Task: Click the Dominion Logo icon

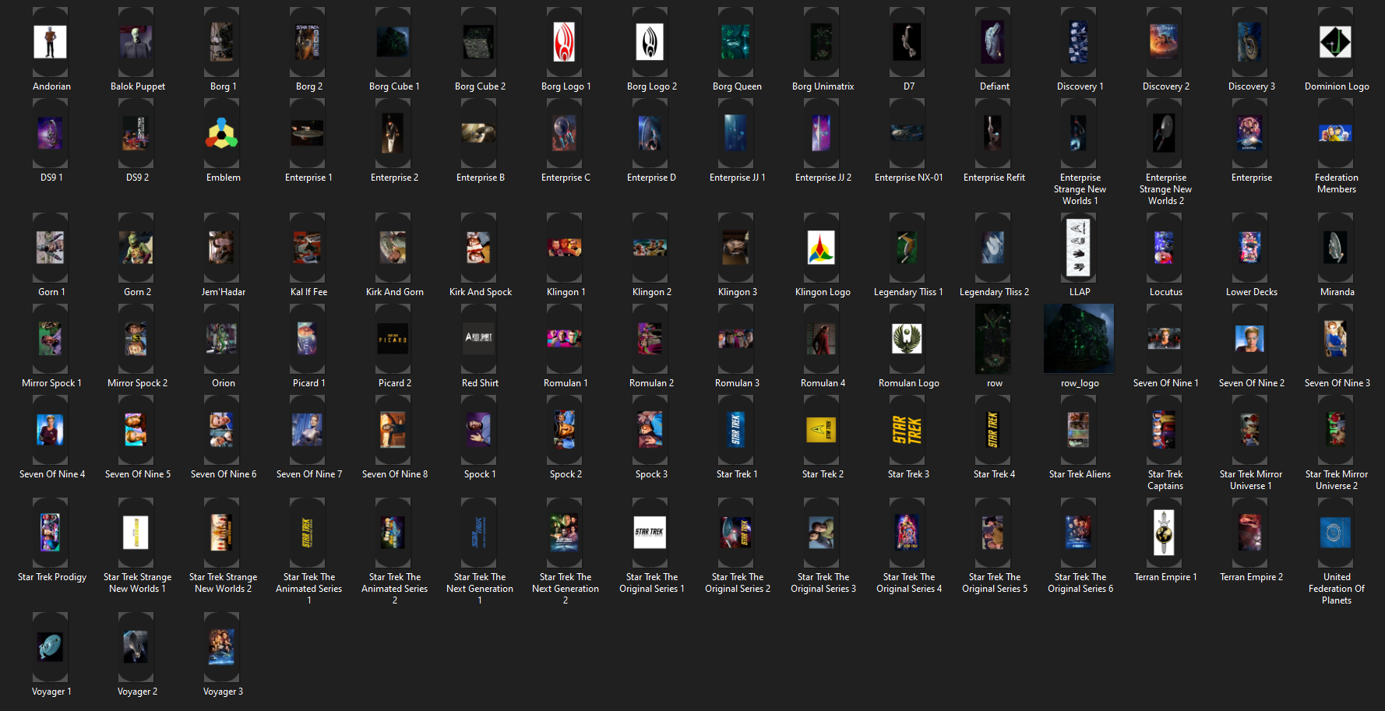Action: pos(1335,42)
